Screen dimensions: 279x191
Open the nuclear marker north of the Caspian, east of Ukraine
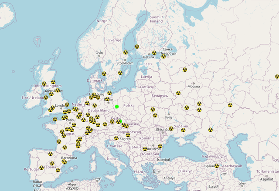tap(230, 105)
